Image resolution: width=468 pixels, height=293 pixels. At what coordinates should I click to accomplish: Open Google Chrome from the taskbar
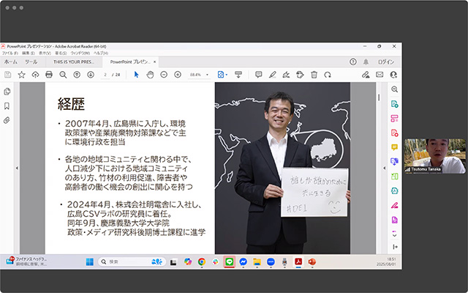click(202, 262)
